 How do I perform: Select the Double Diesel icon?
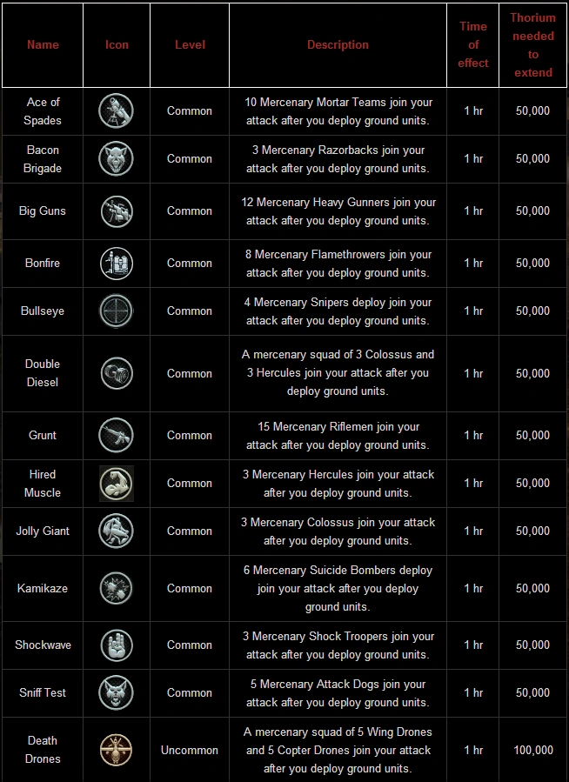(x=116, y=373)
